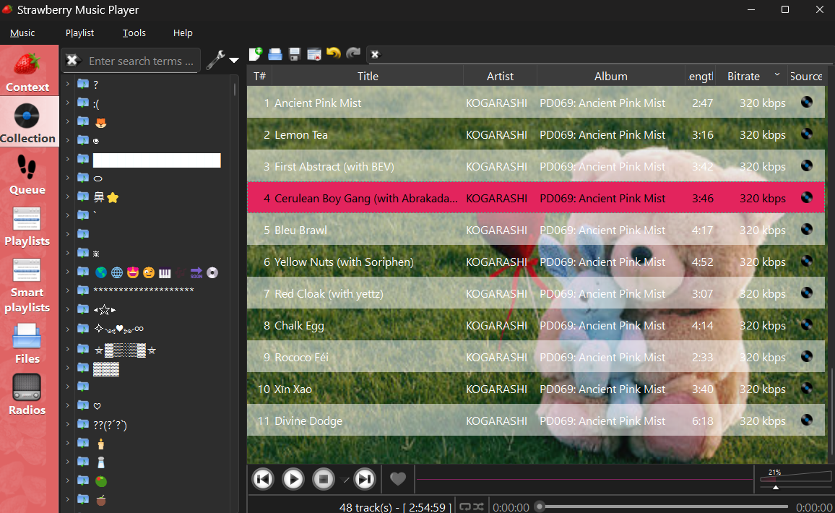The image size is (835, 513).
Task: Switch to the Collection view
Action: click(29, 123)
